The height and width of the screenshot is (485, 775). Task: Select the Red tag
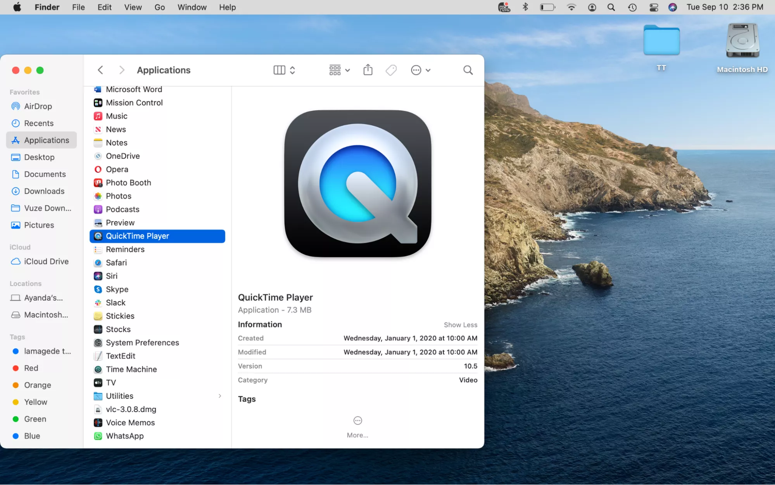pyautogui.click(x=31, y=368)
